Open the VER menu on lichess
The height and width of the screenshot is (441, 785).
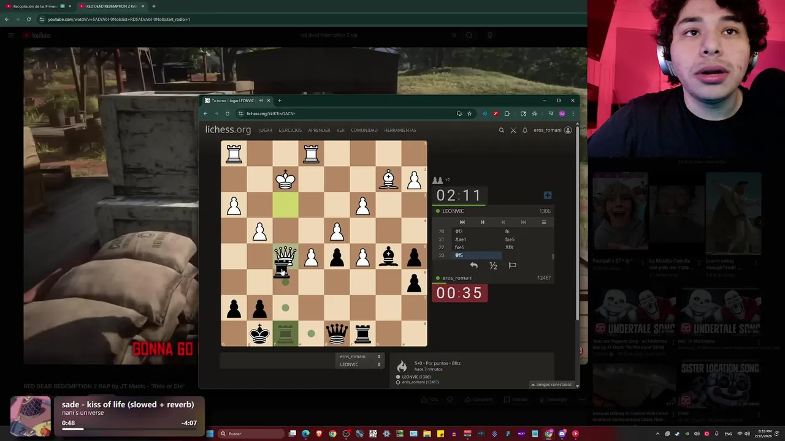coord(340,130)
